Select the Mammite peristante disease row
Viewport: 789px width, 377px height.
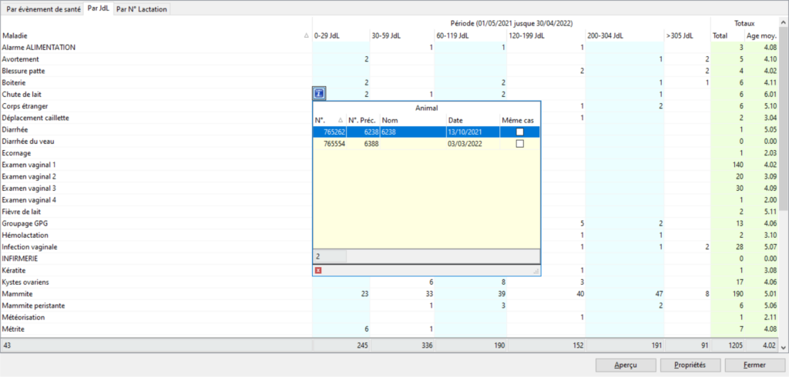tap(154, 305)
